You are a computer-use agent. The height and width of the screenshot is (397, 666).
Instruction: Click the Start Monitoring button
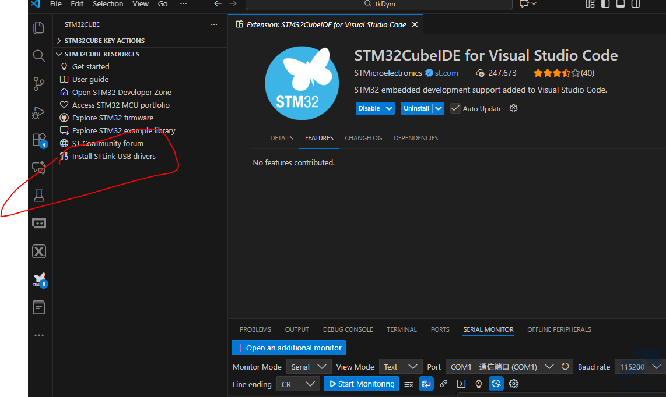point(361,384)
